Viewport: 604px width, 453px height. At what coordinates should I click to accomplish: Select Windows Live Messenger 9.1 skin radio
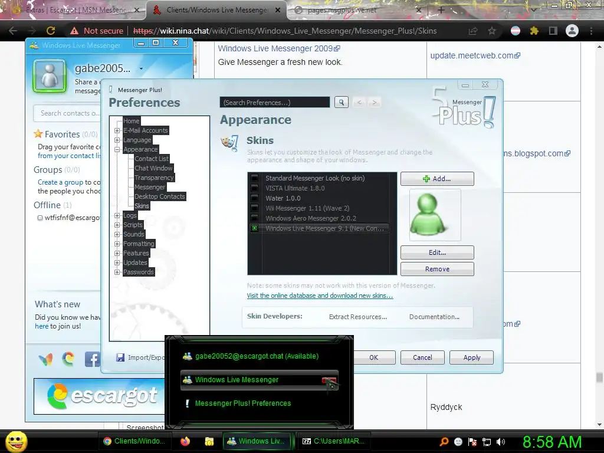pos(255,228)
